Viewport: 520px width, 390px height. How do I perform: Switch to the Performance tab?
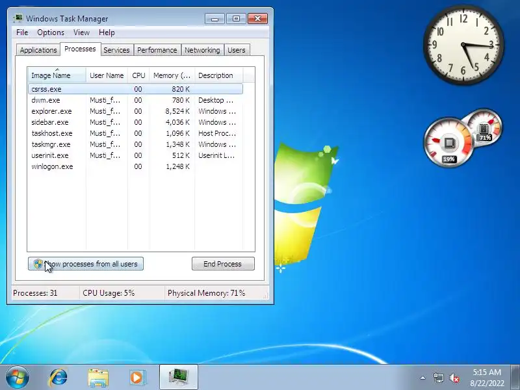click(157, 50)
